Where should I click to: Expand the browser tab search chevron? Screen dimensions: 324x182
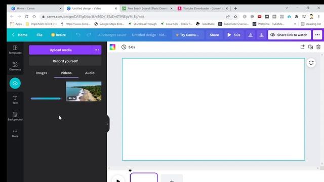pos(287,8)
